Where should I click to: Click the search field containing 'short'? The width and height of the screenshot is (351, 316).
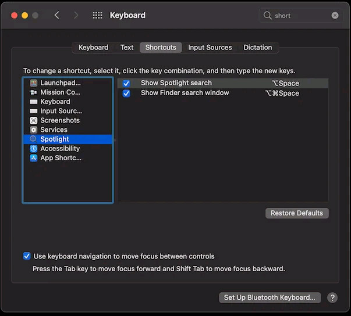click(x=300, y=16)
